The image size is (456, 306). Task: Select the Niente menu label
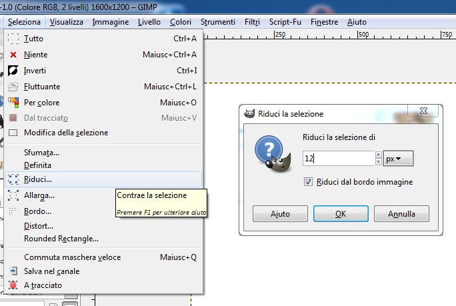pyautogui.click(x=36, y=55)
